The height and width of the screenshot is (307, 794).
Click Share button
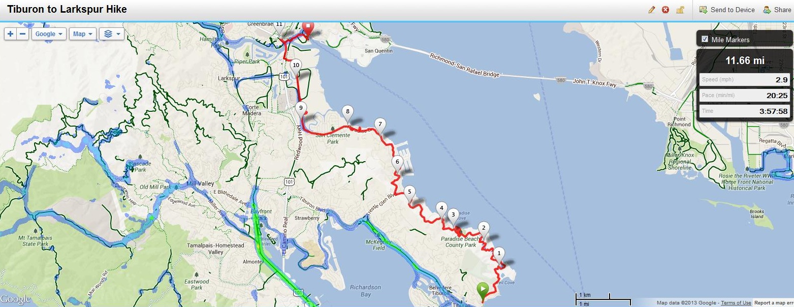[777, 10]
